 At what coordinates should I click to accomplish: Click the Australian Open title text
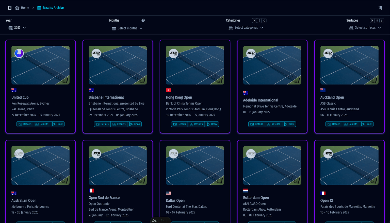[x=24, y=200]
